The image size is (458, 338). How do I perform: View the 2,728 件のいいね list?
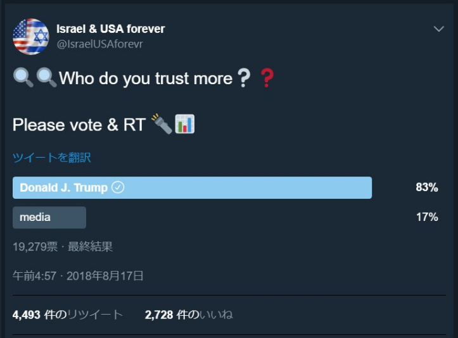(187, 315)
